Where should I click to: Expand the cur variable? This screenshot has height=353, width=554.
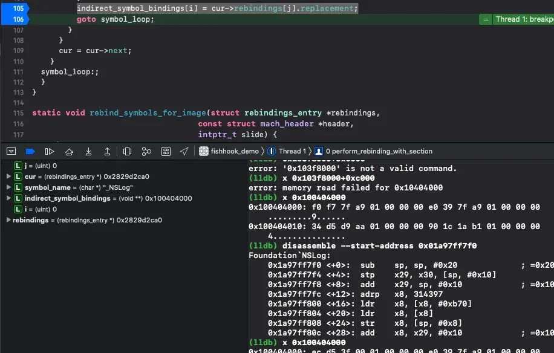tap(8, 176)
